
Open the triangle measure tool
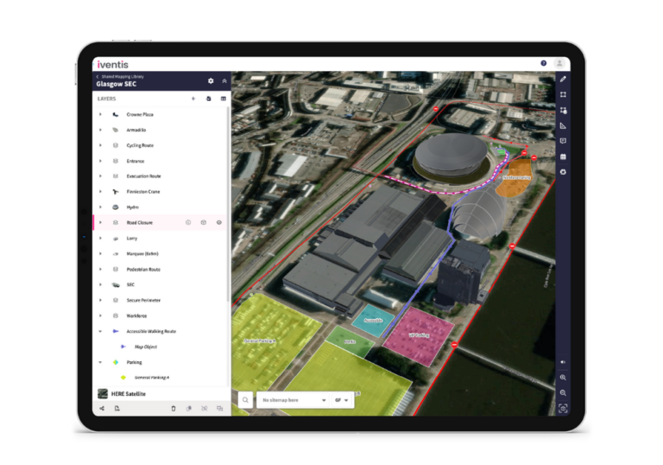[x=563, y=126]
